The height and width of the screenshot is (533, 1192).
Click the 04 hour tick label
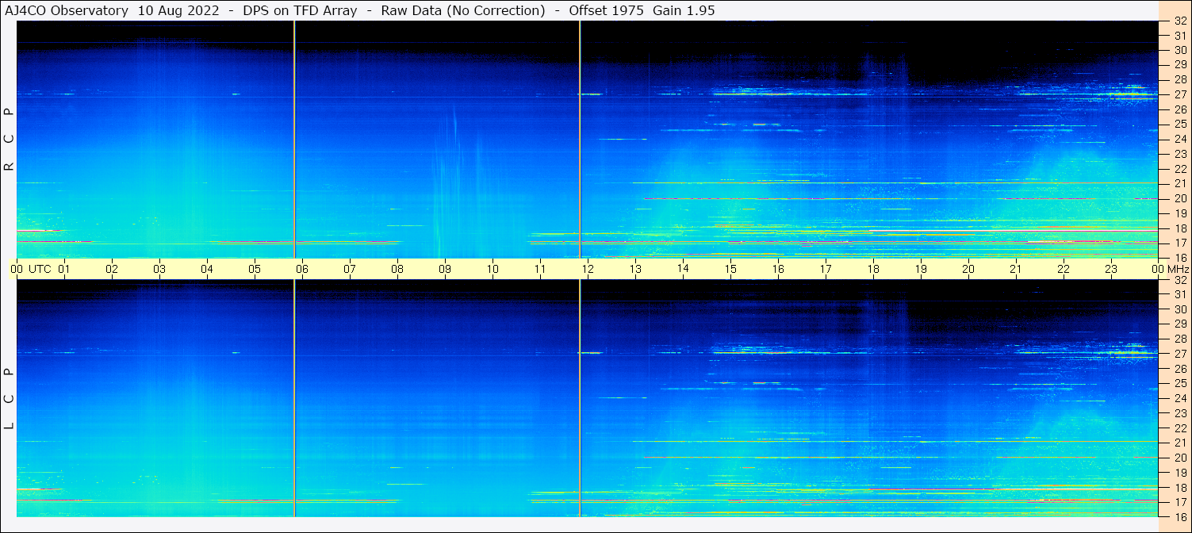[207, 269]
